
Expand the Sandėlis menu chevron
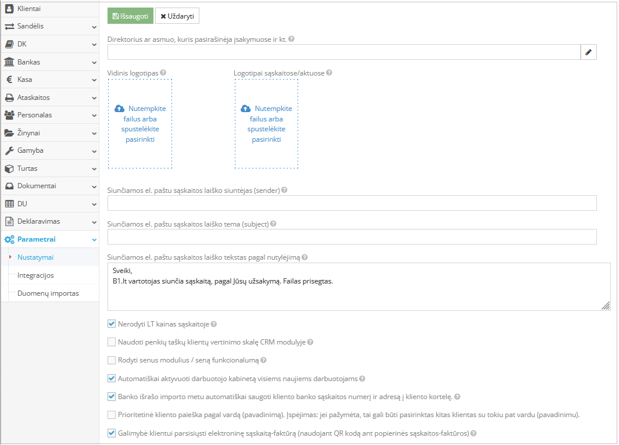click(94, 27)
